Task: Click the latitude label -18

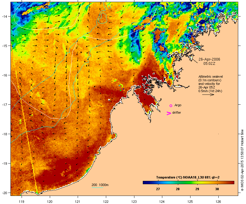Action: point(4,134)
